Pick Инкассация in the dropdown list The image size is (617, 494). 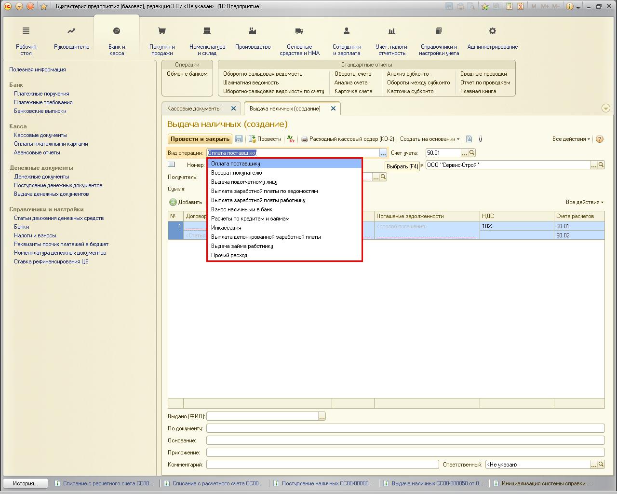point(226,228)
